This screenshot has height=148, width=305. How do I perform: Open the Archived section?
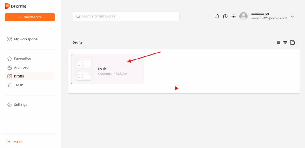21,67
